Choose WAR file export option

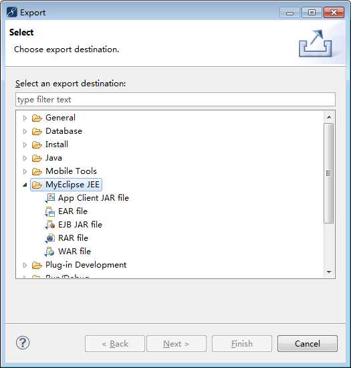click(x=75, y=252)
